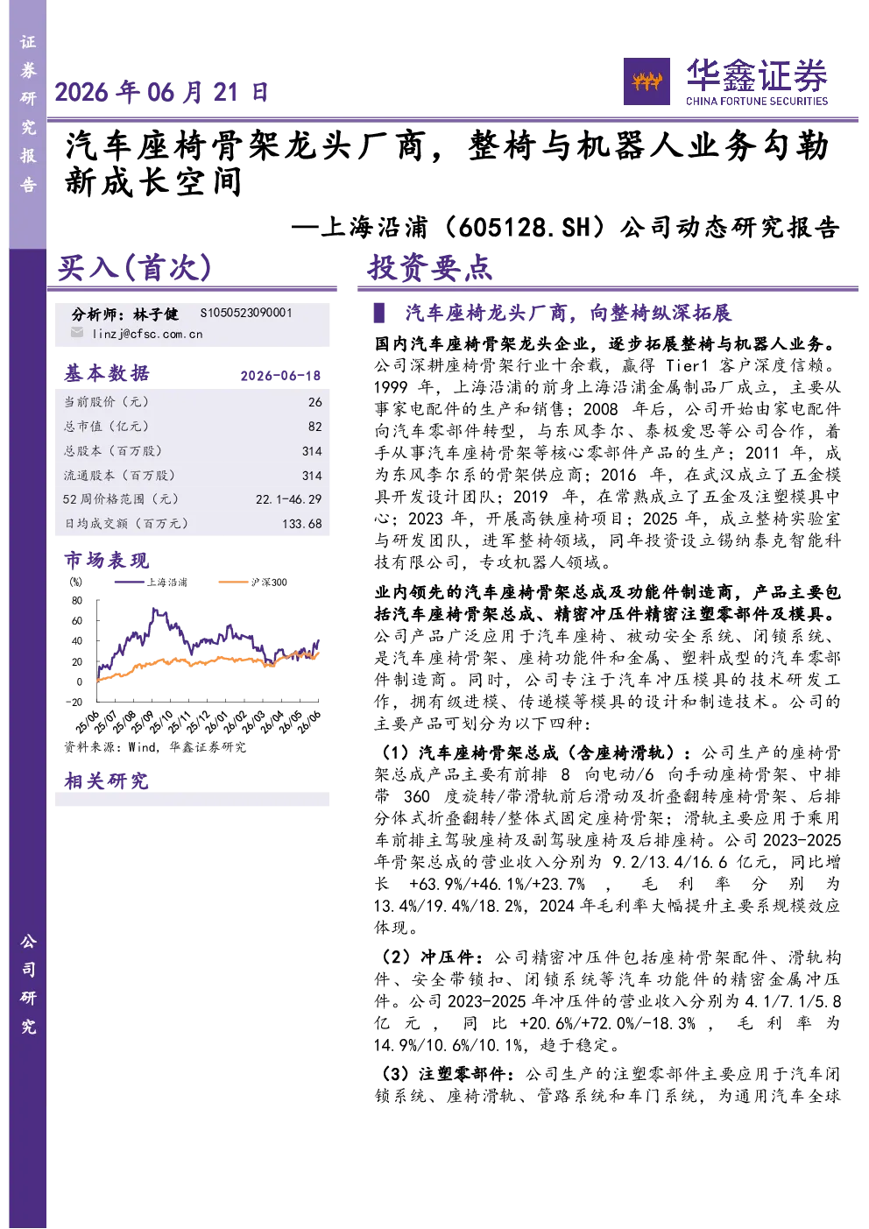Image resolution: width=869 pixels, height=1229 pixels.
Task: Click the 市场表现 section heading
Action: pos(107,560)
